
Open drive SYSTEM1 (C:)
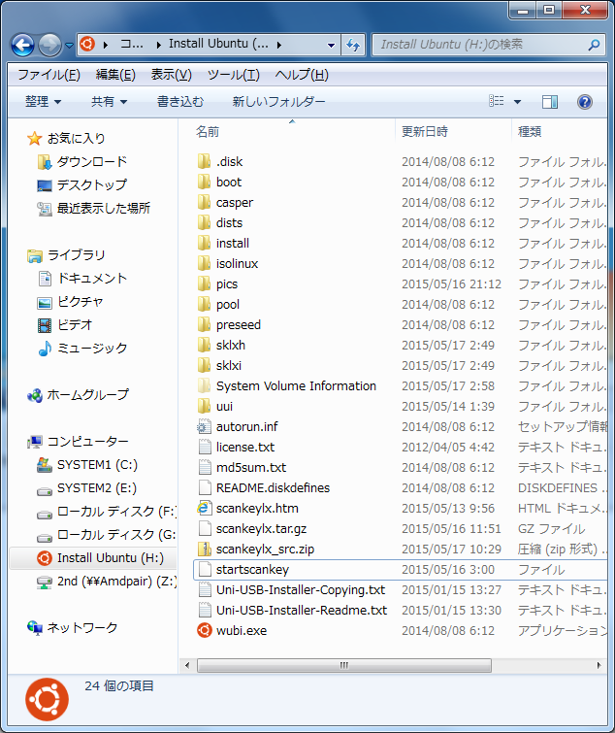[97, 465]
